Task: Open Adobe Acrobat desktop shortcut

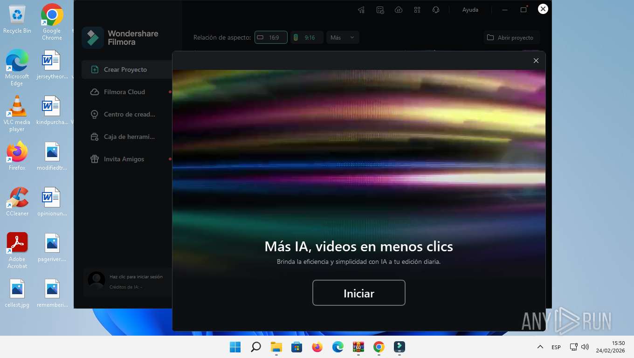Action: [17, 251]
